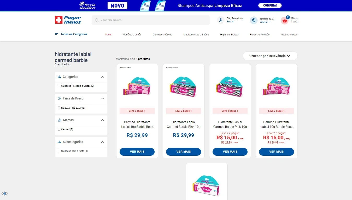
Task: Open the Alterar offers location dropdown
Action: [265, 22]
